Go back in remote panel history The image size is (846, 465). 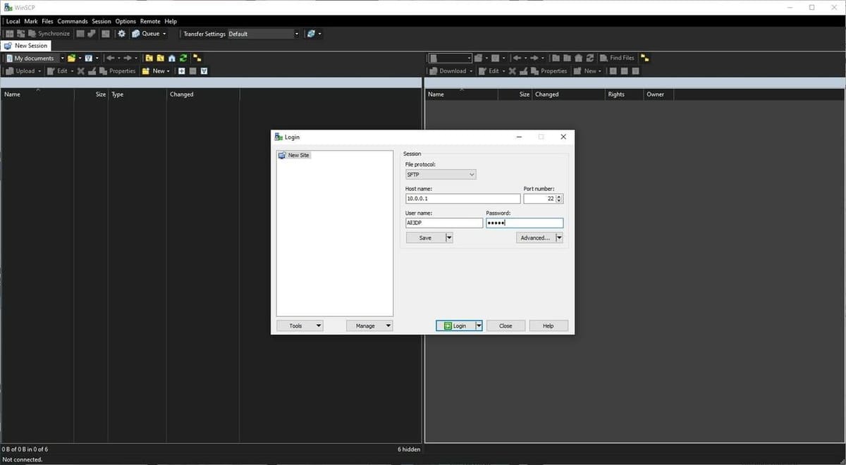[517, 58]
